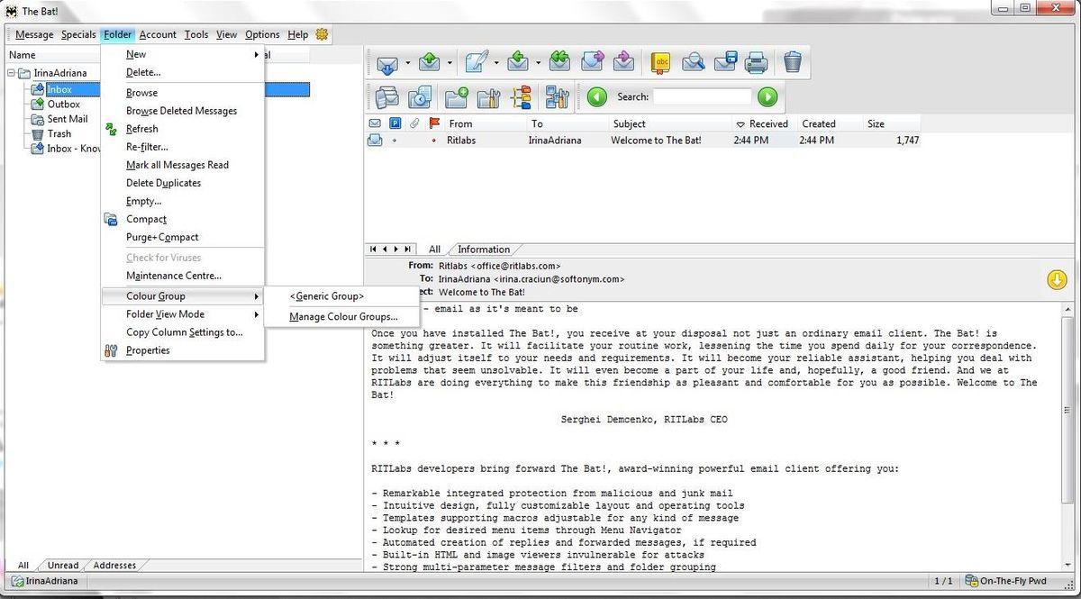Screen dimensions: 1081x599
Task: Click the Forward message icon
Action: pos(592,62)
